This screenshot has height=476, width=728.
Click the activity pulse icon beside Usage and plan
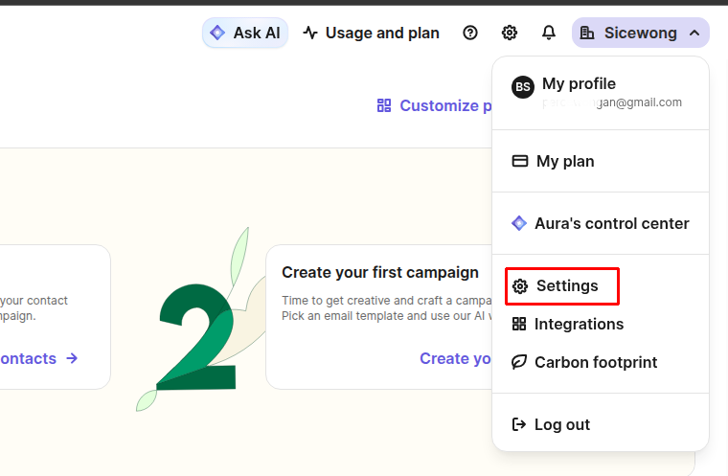coord(310,33)
